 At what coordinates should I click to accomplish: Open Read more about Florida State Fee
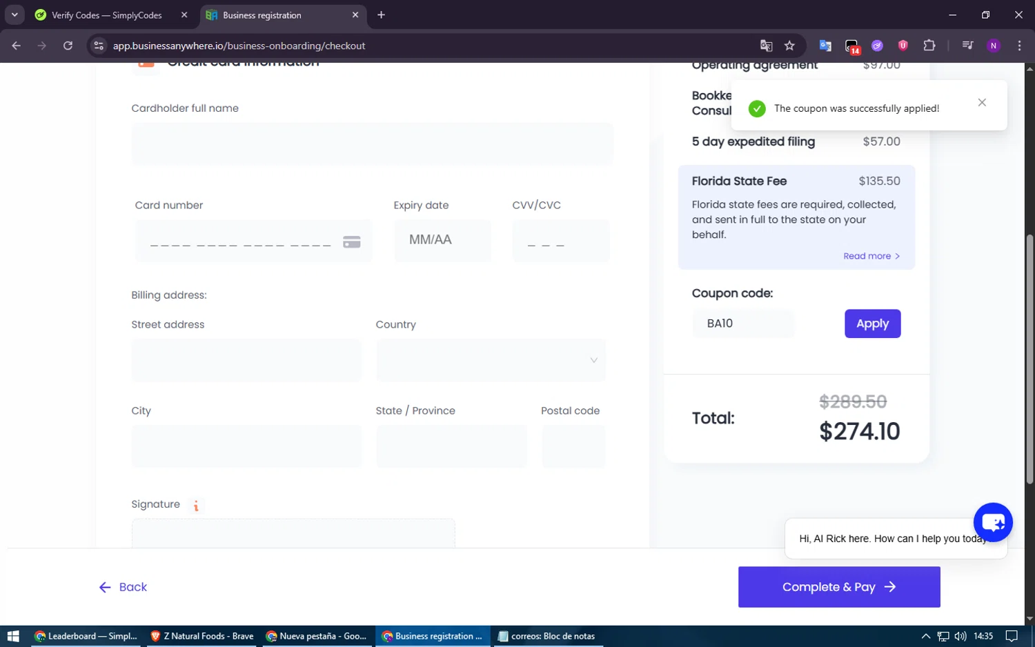871,256
